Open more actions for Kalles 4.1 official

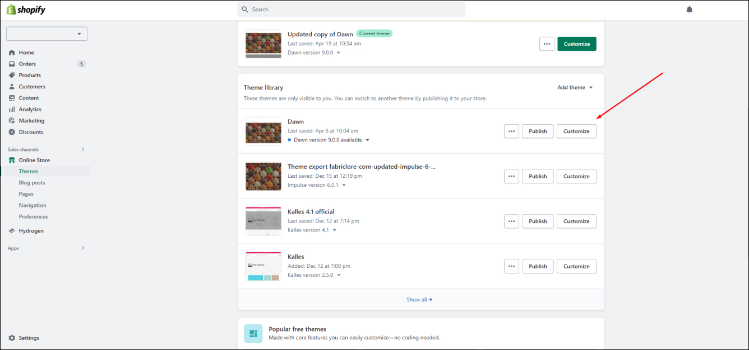click(511, 221)
